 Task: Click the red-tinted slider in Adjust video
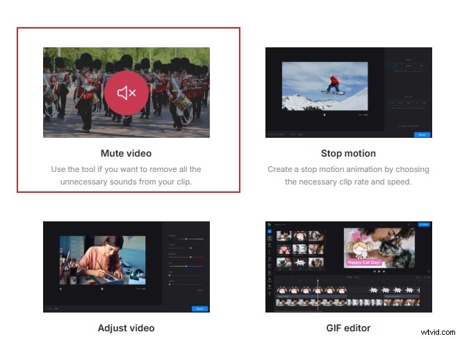click(x=186, y=257)
